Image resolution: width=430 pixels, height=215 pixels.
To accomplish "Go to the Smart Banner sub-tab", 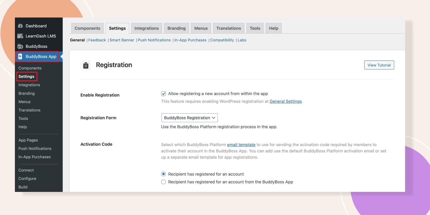I will click(122, 40).
